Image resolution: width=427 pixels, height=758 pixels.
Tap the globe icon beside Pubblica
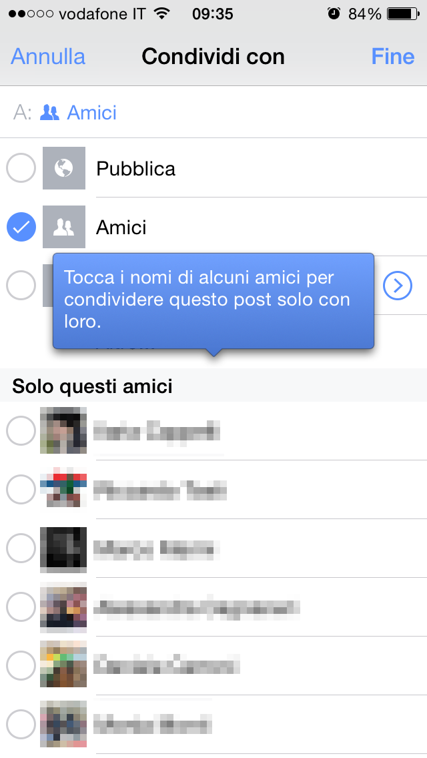[x=64, y=168]
